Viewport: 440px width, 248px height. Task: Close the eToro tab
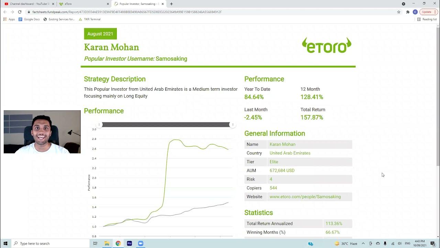click(108, 4)
